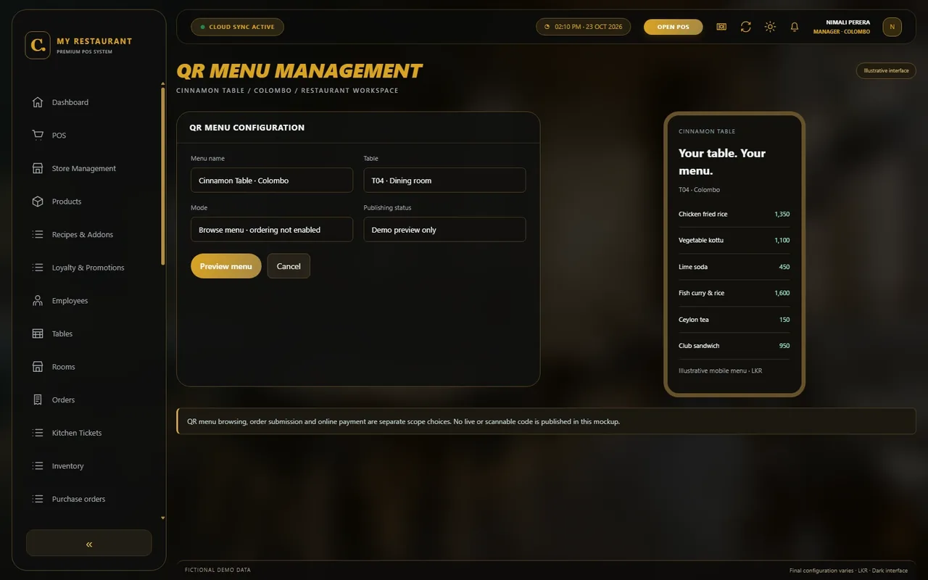
Task: Open the Mode dropdown
Action: pos(272,230)
